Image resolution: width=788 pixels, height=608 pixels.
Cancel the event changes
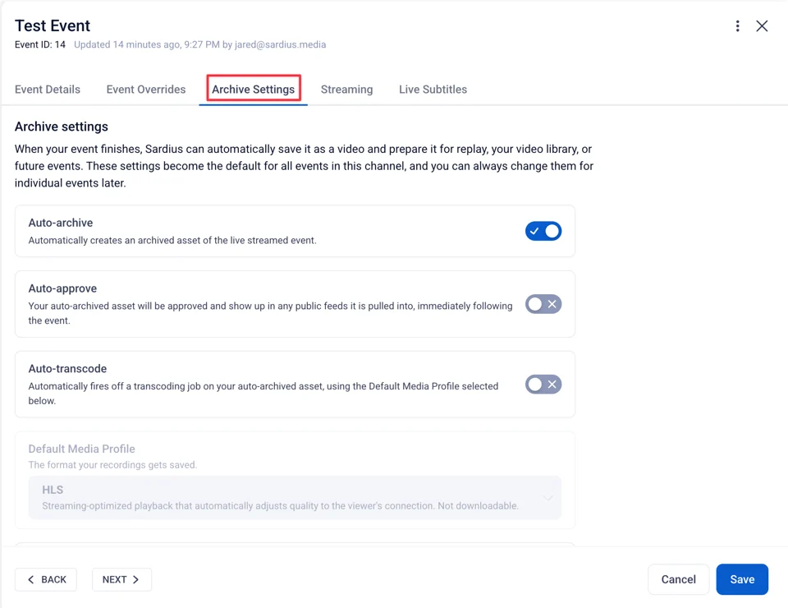click(679, 579)
